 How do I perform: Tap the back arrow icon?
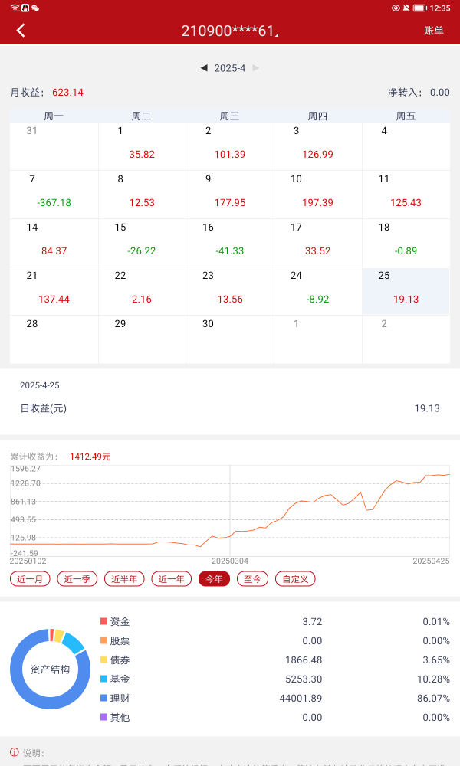click(x=21, y=31)
